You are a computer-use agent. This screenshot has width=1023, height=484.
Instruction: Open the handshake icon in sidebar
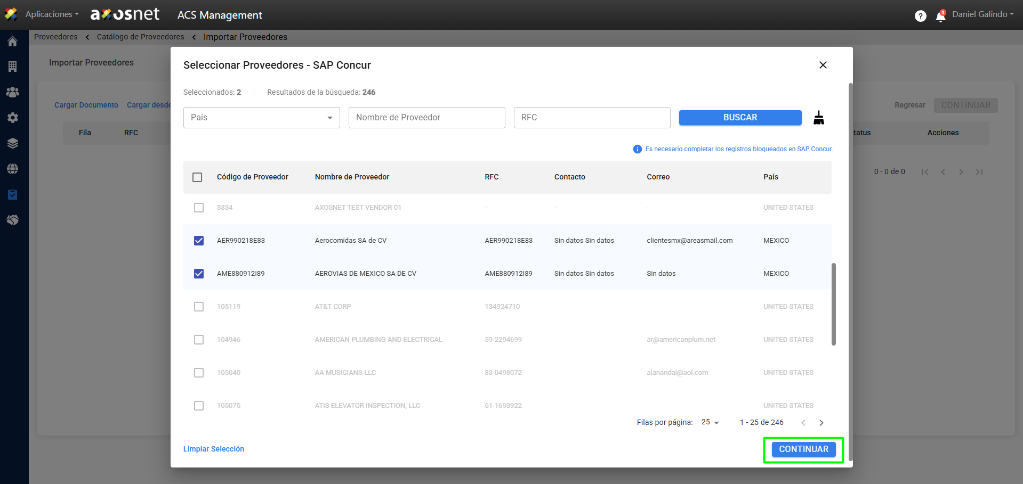(13, 220)
